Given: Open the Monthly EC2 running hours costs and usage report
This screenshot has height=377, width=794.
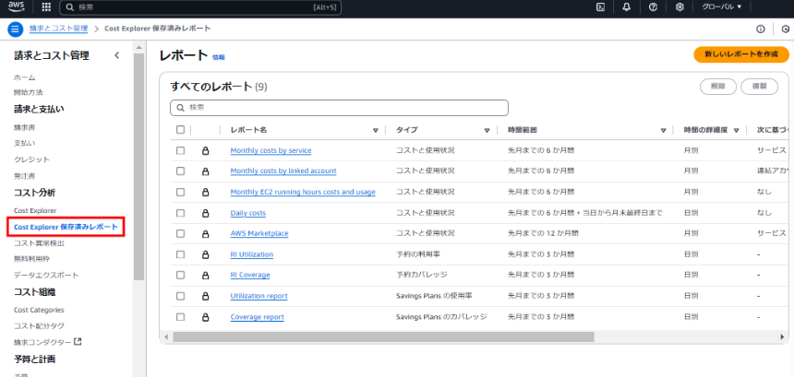Looking at the screenshot, I should tap(303, 192).
